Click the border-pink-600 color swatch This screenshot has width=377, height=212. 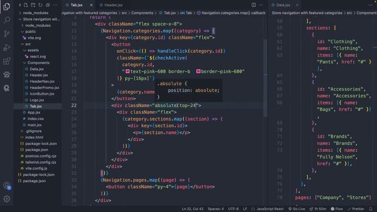(199, 71)
